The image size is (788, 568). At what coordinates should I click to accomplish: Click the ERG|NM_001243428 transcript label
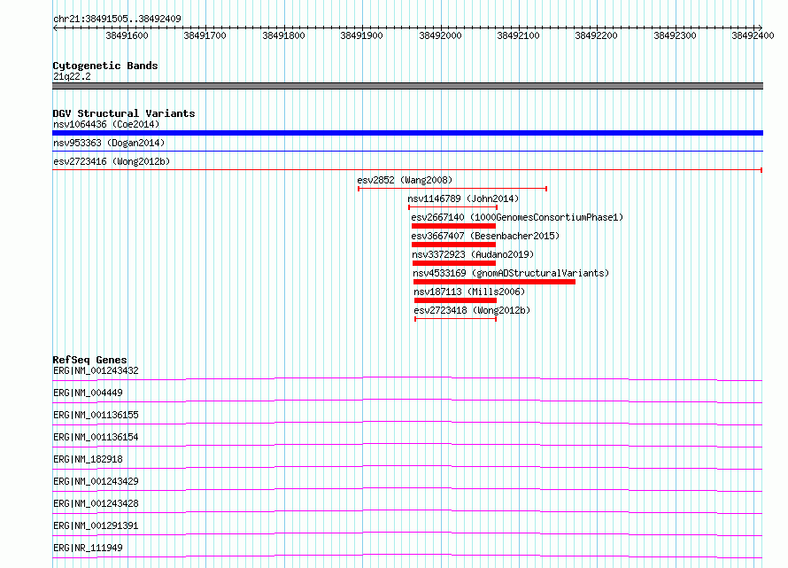pyautogui.click(x=96, y=503)
